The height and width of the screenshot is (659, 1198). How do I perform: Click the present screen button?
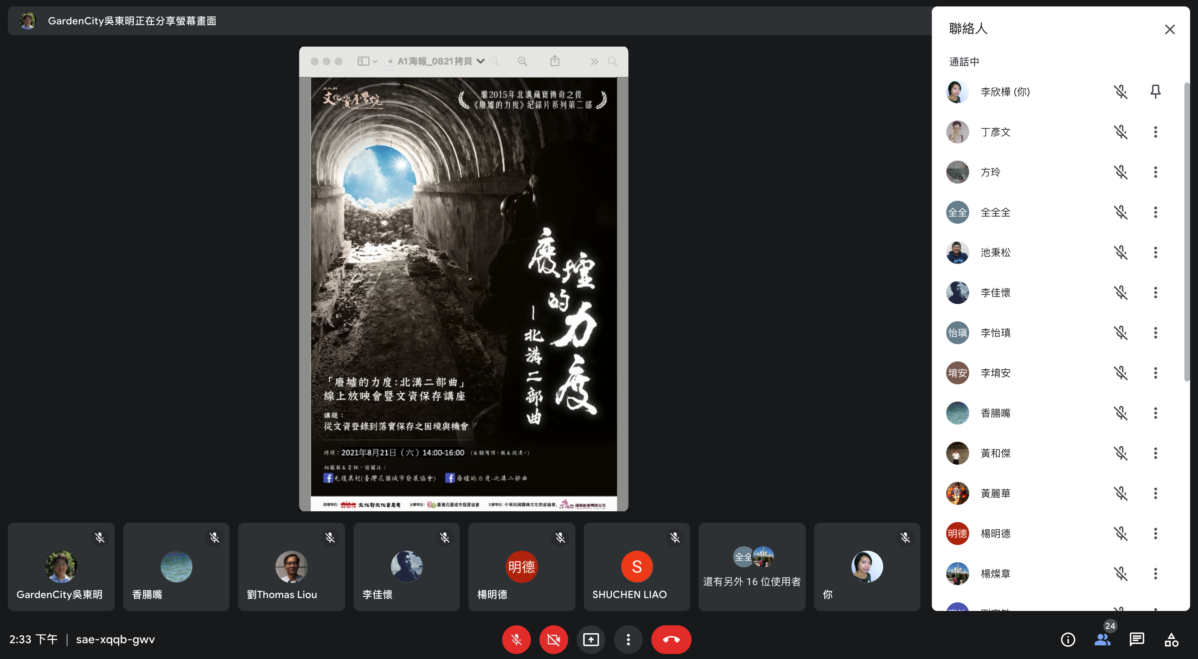(591, 640)
